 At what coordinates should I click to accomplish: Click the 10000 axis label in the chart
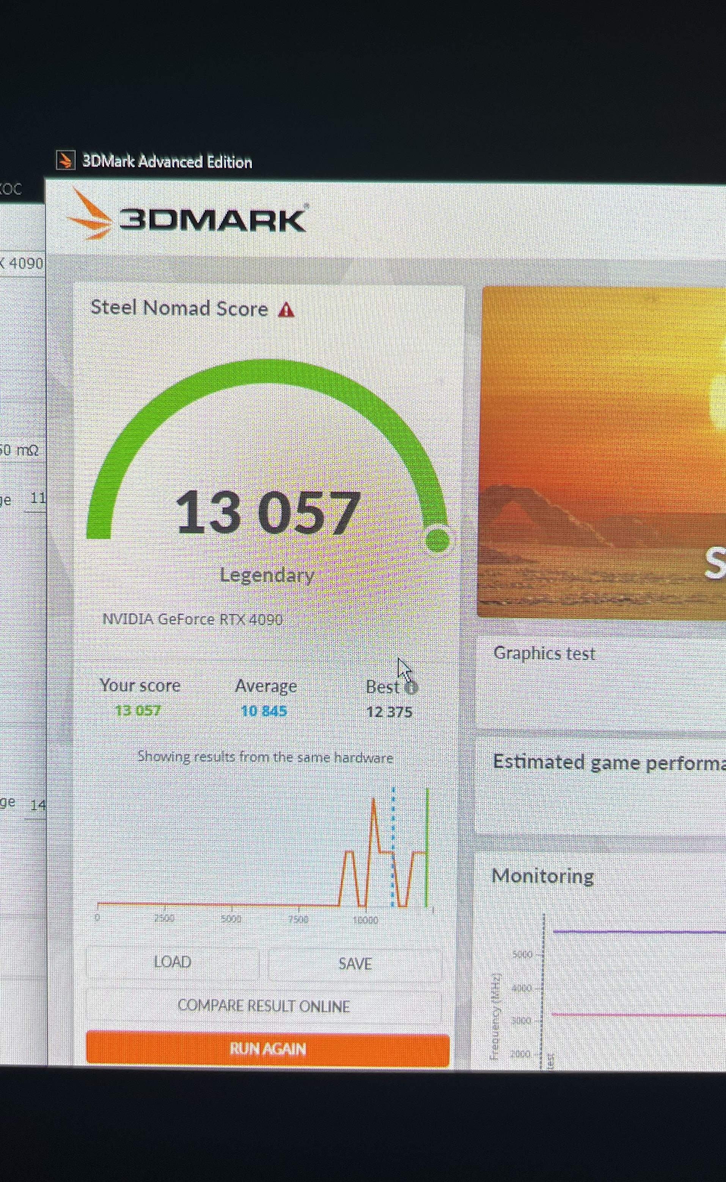[365, 920]
